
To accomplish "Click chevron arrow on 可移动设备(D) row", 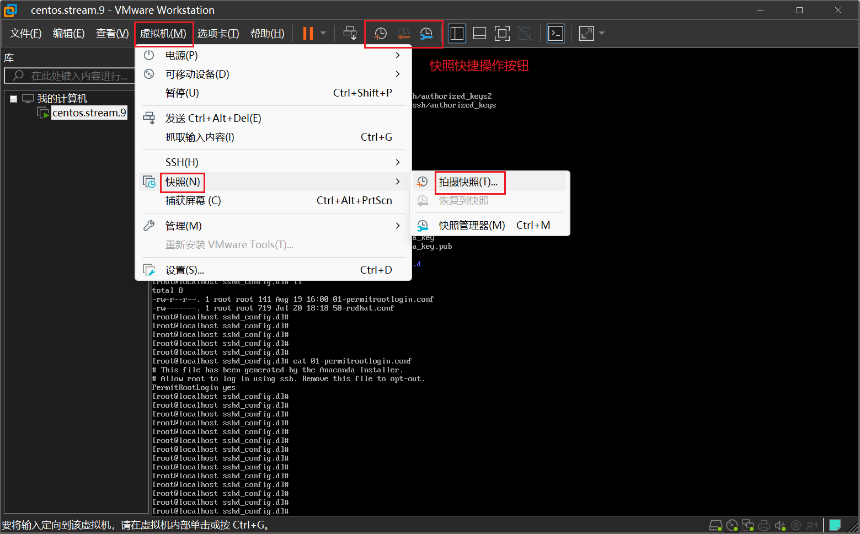I will 398,74.
